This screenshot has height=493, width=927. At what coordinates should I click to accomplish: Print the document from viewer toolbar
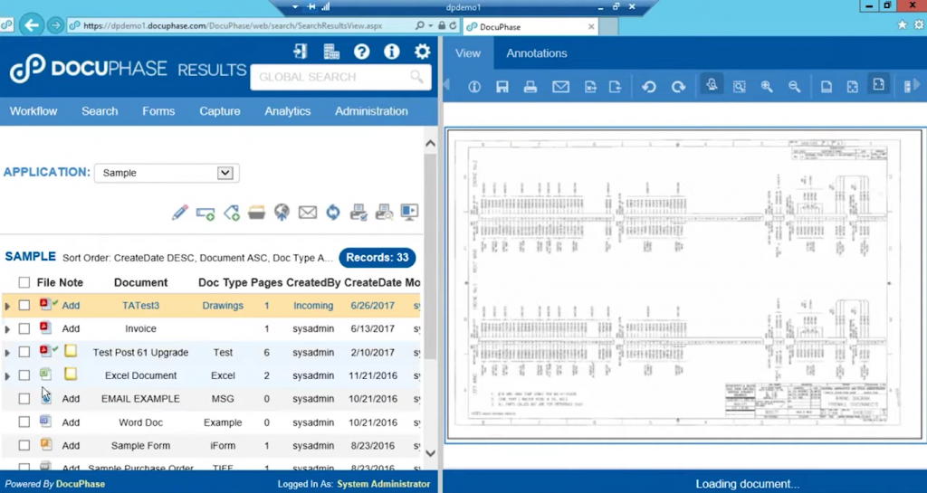pos(530,87)
